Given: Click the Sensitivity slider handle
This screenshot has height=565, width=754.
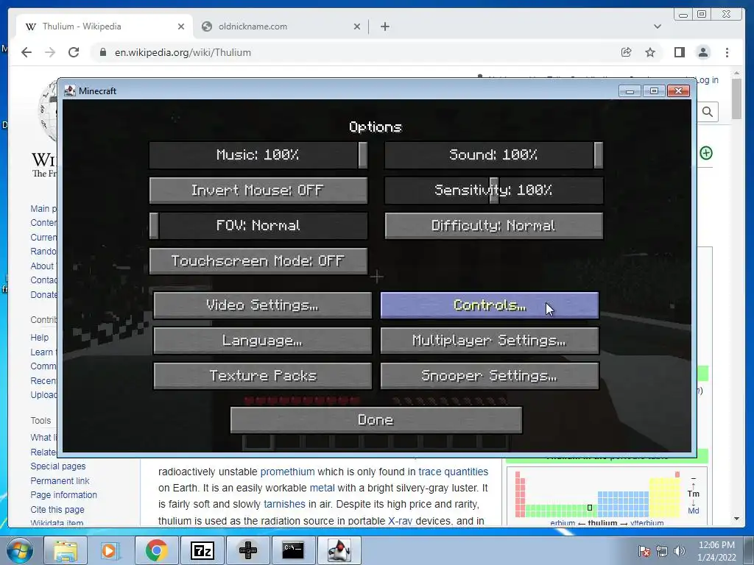Looking at the screenshot, I should tap(494, 191).
